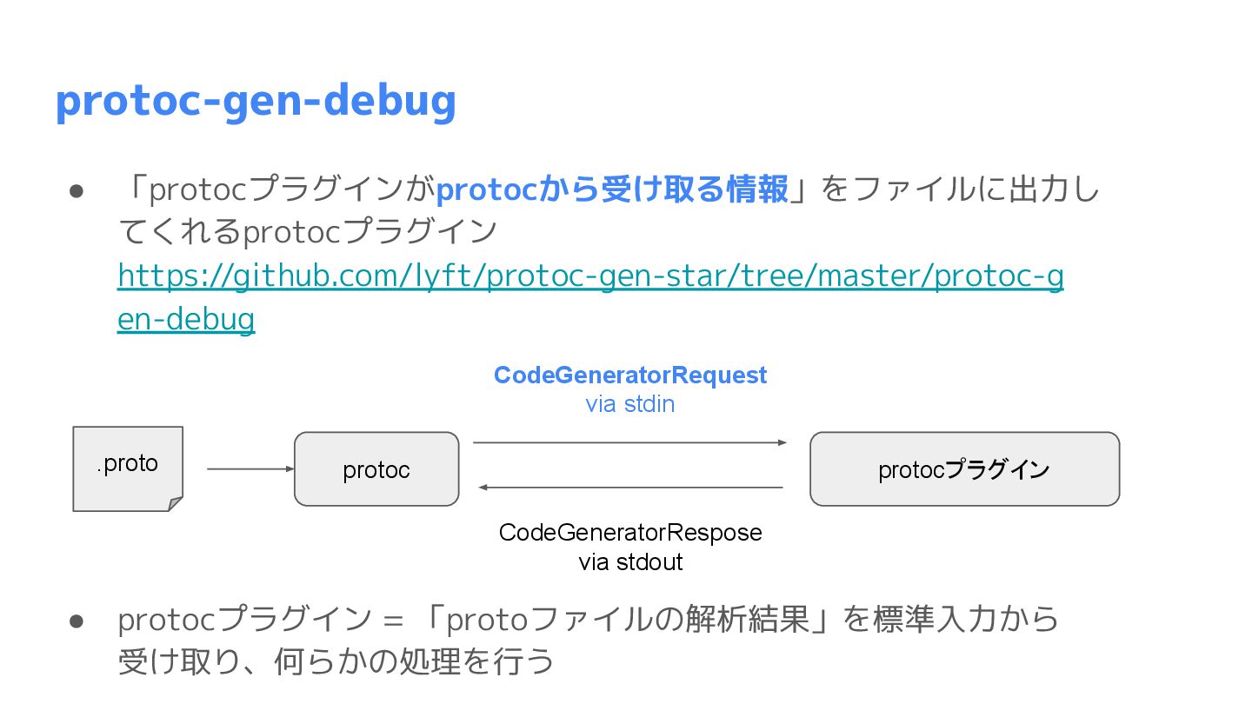Click the arrow from .proto to protoc
The height and width of the screenshot is (704, 1252).
pos(250,469)
